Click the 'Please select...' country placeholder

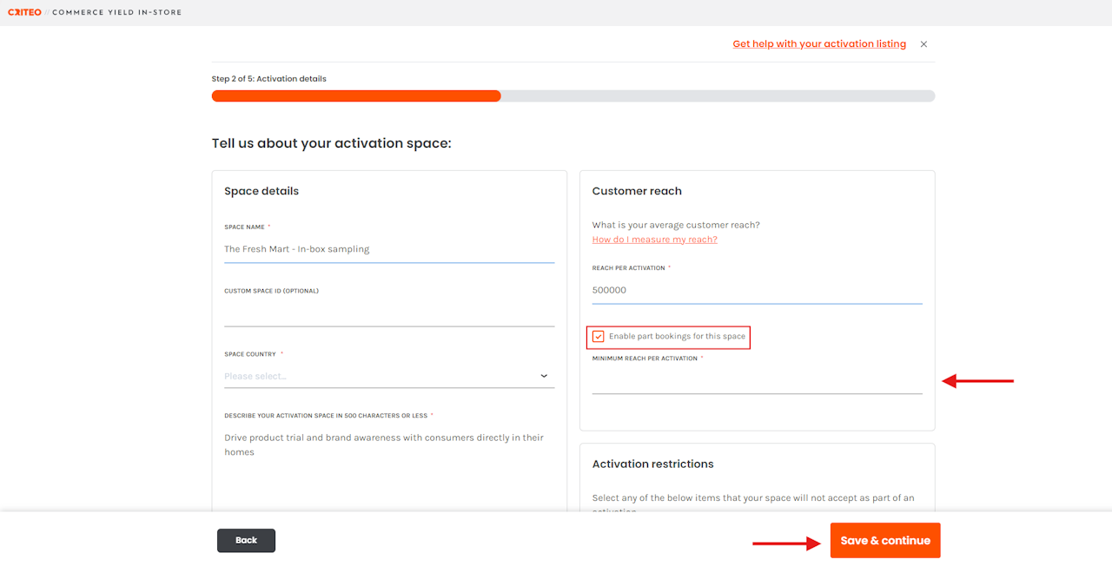(x=255, y=377)
